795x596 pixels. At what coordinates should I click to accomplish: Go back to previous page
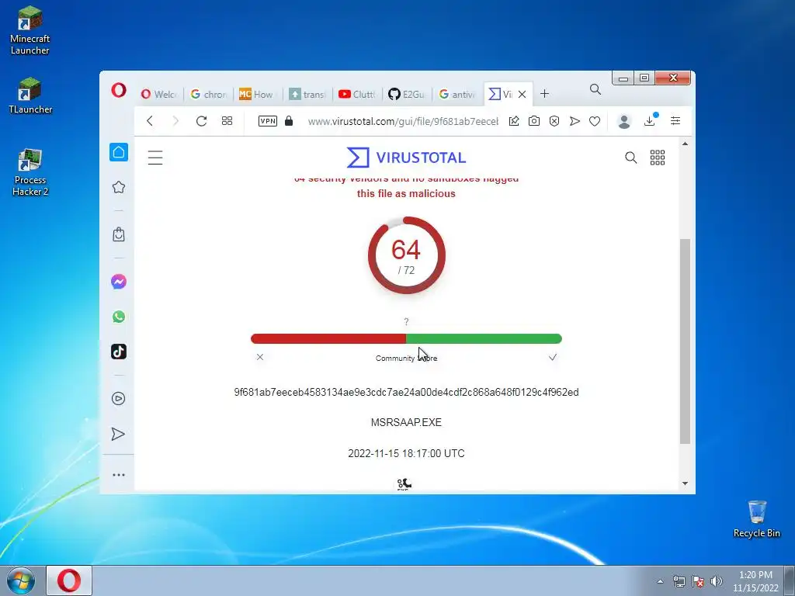tap(150, 120)
